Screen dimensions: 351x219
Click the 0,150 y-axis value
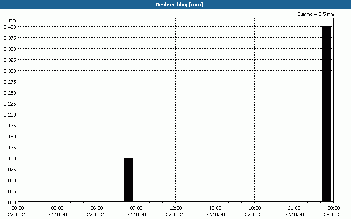(x=10, y=137)
